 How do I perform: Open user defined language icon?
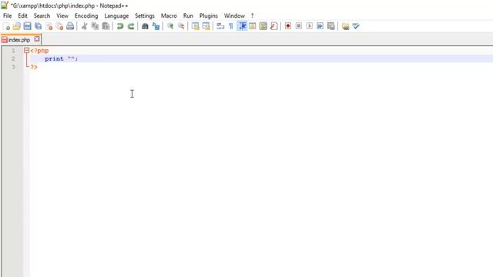coord(253,26)
